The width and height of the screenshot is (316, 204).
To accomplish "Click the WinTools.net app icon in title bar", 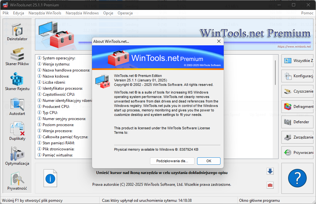I will point(5,5).
